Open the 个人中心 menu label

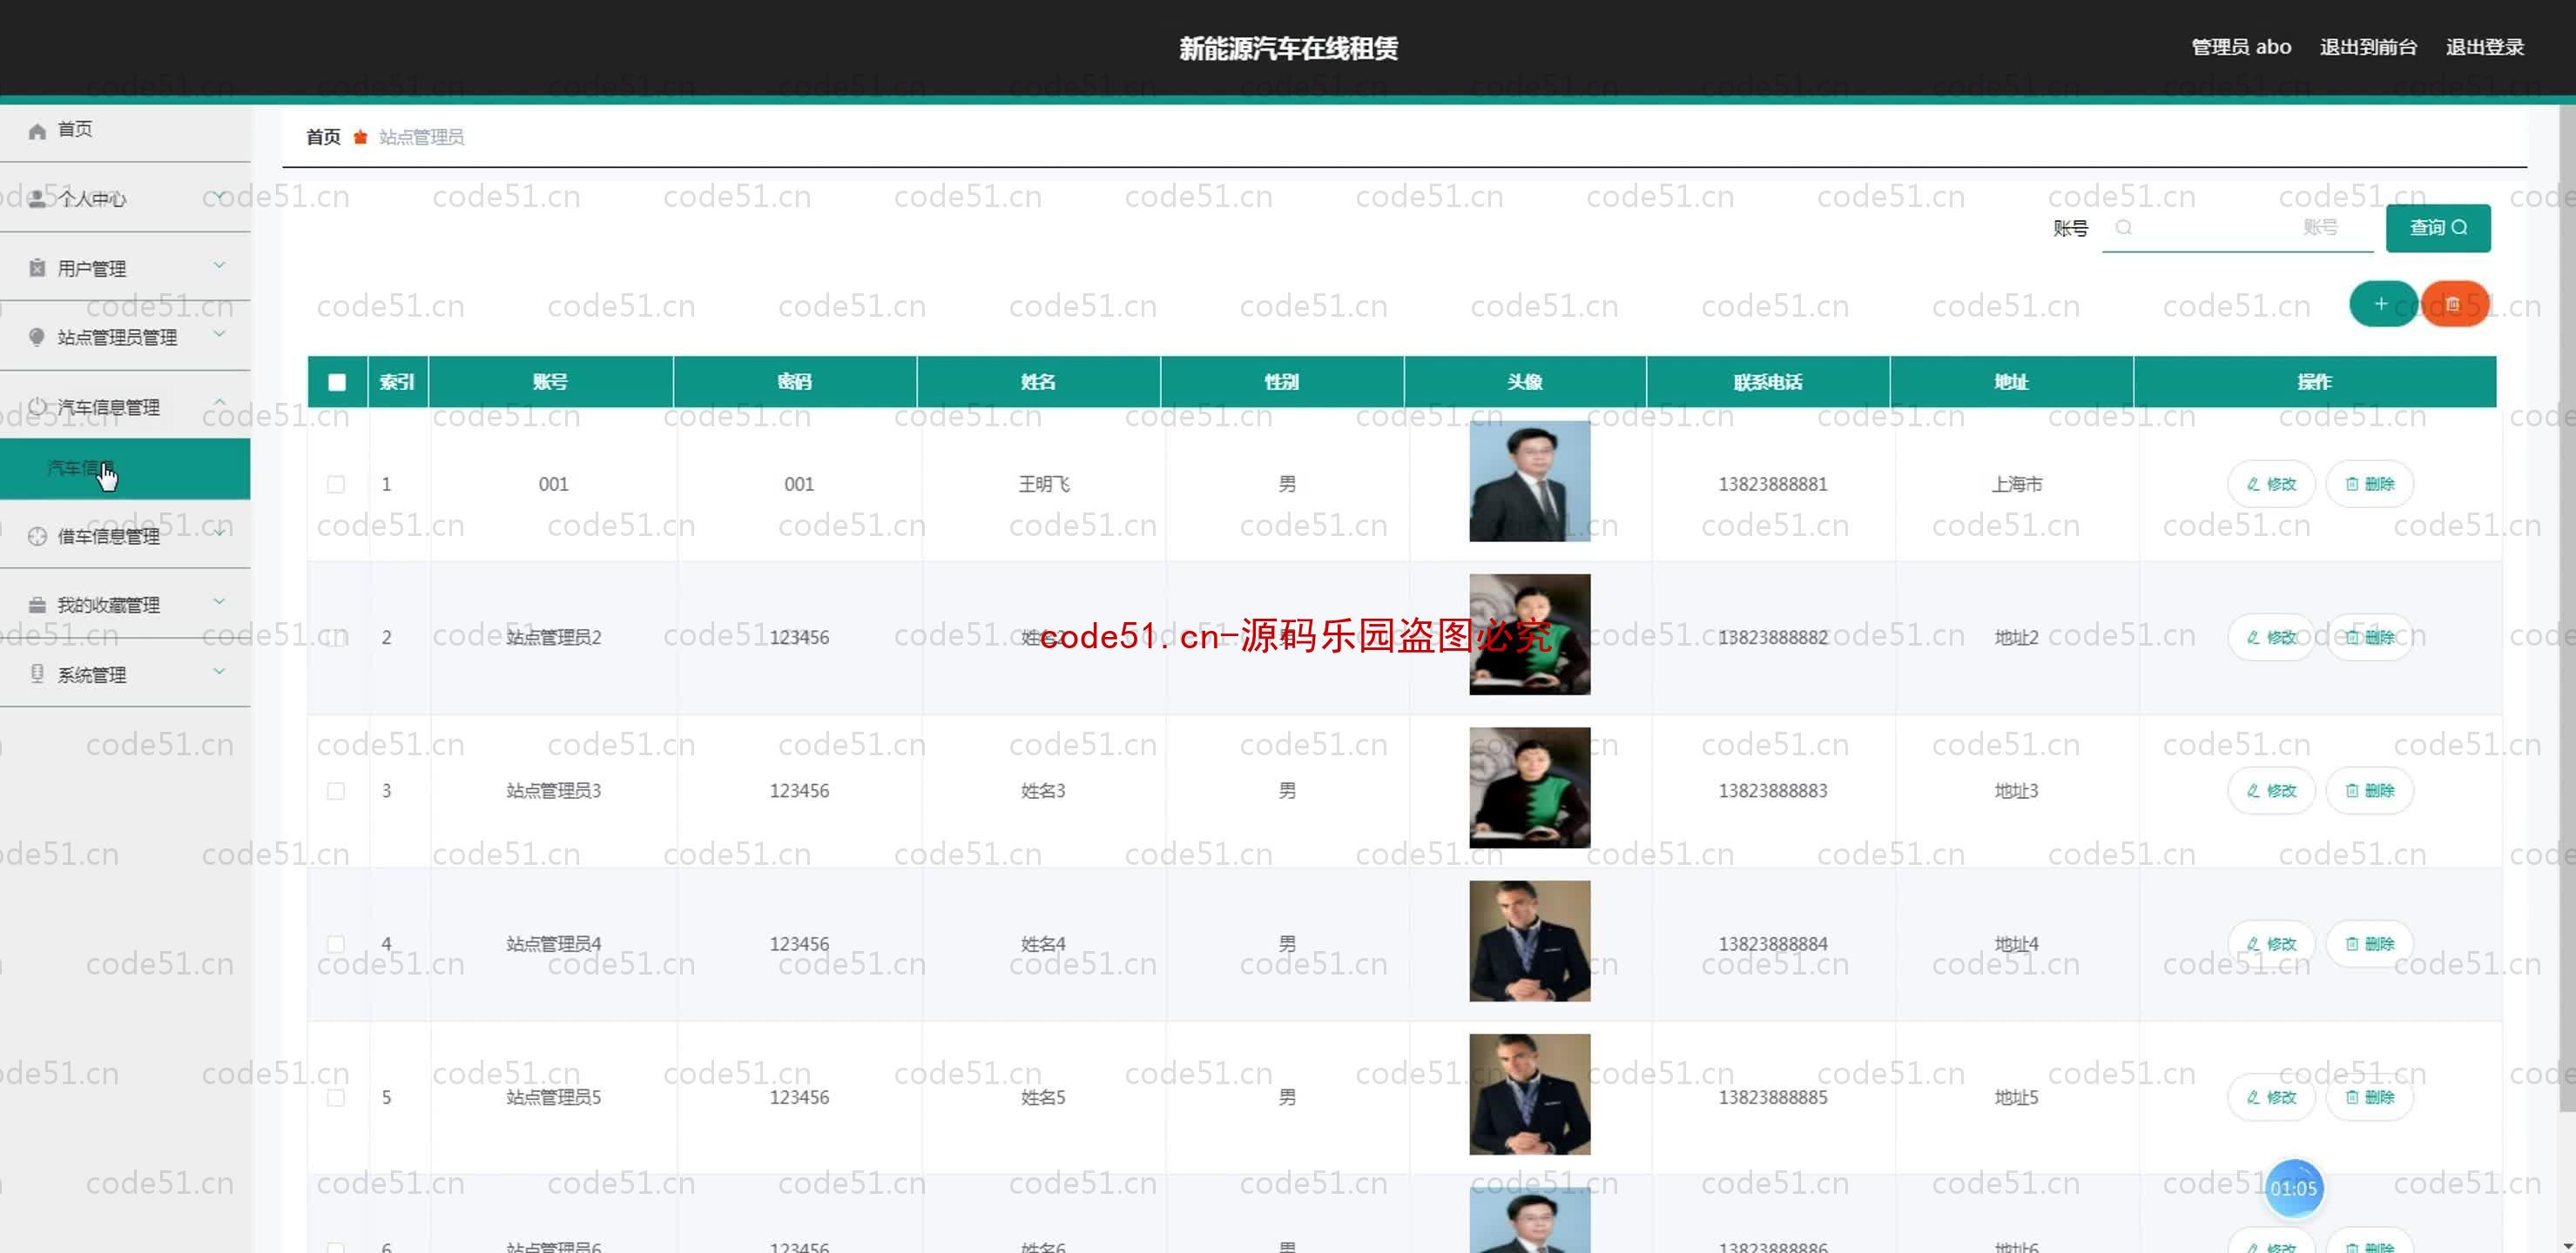92,199
